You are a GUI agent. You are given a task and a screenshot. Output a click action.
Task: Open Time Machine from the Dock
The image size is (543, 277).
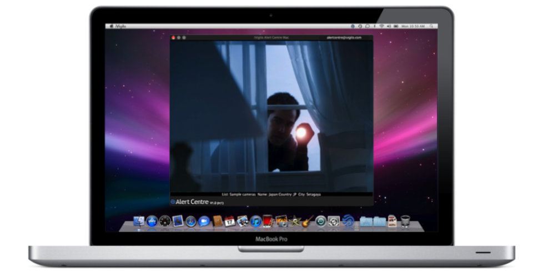point(321,221)
